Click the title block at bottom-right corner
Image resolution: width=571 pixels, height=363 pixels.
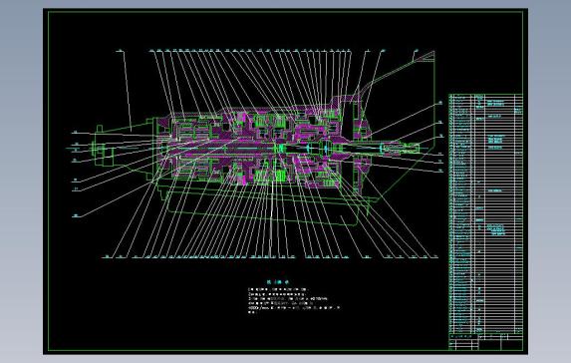coord(485,342)
